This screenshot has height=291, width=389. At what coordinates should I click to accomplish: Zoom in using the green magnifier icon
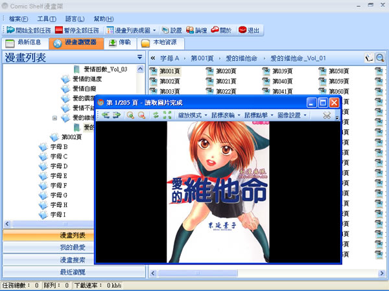(x=130, y=114)
